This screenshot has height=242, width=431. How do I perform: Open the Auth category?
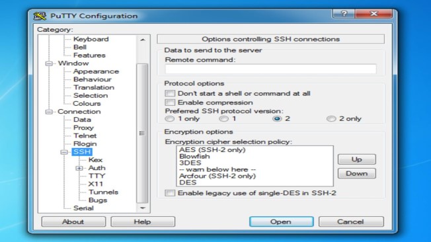tap(97, 168)
